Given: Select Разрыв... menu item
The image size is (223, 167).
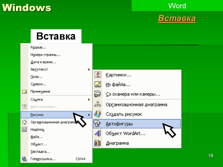Looking at the screenshot, I should pos(57,47).
